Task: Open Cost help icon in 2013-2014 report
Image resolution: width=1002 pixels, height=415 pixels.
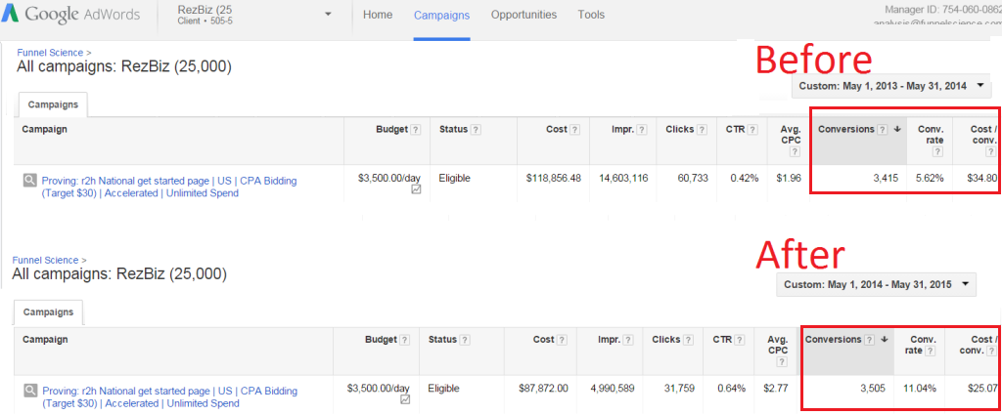Action: (575, 130)
